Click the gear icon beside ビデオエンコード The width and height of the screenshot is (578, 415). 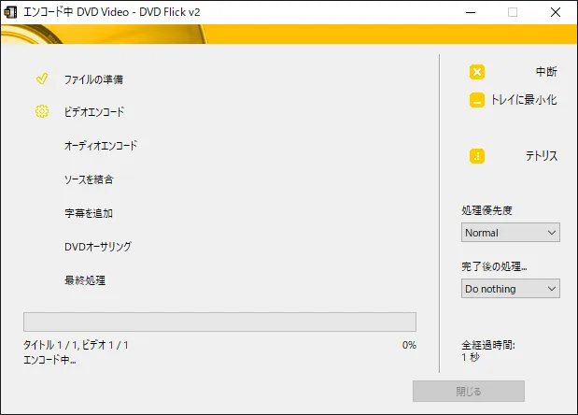point(42,111)
